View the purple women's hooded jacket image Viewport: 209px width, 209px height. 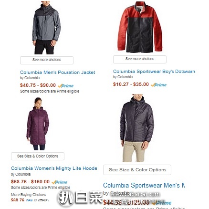[38, 124]
